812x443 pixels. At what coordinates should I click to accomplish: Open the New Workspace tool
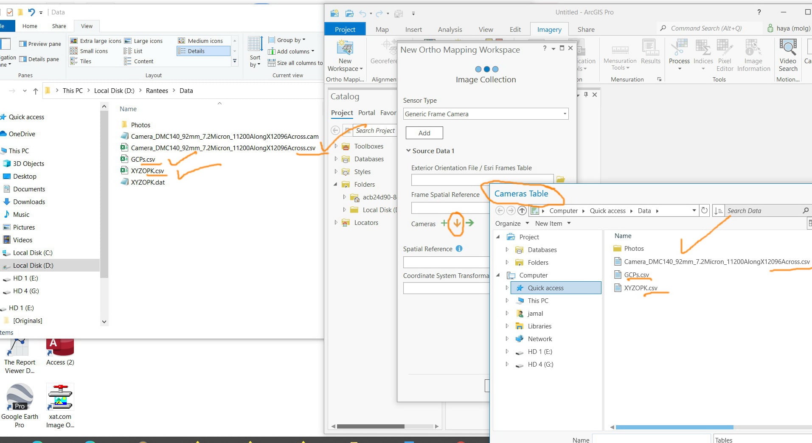345,56
